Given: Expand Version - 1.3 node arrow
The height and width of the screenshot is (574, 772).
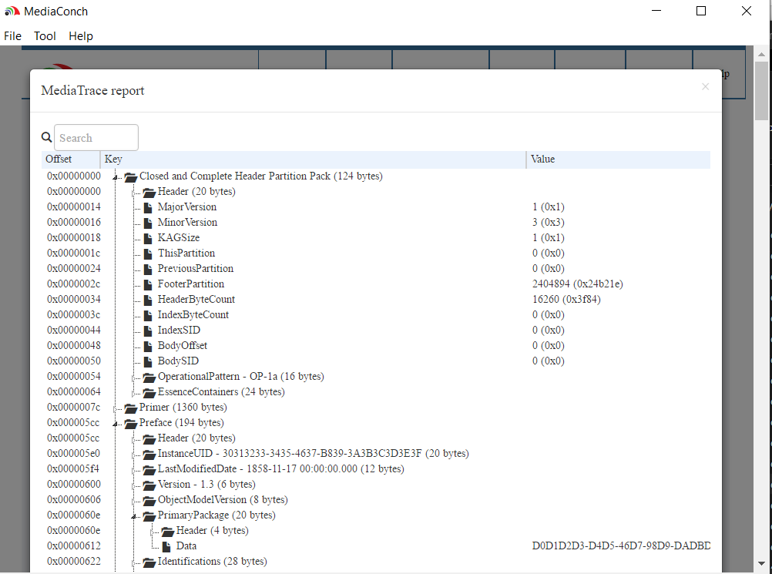Looking at the screenshot, I should tap(133, 485).
